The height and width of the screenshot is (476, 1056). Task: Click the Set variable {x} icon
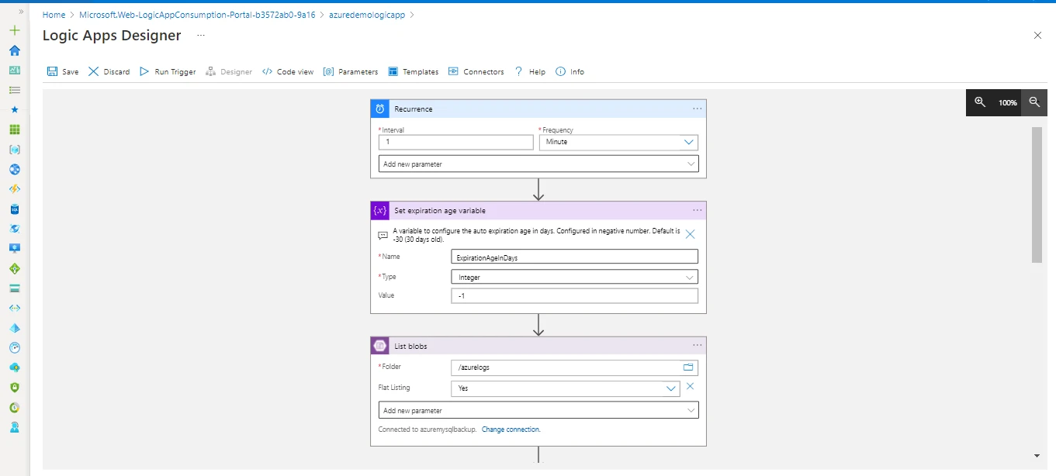[379, 210]
